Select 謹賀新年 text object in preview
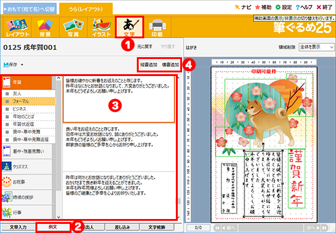The image size is (336, 233). (x=296, y=178)
